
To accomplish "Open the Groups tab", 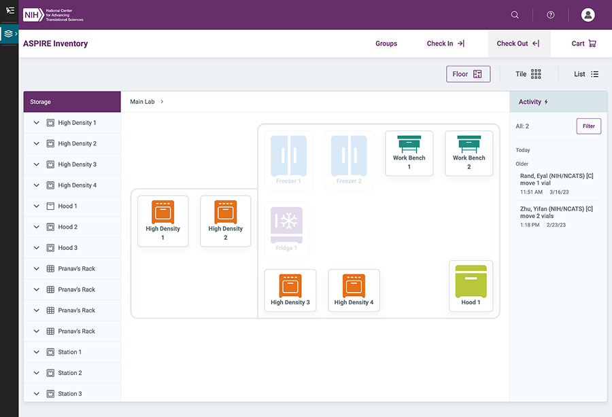I will coord(386,43).
